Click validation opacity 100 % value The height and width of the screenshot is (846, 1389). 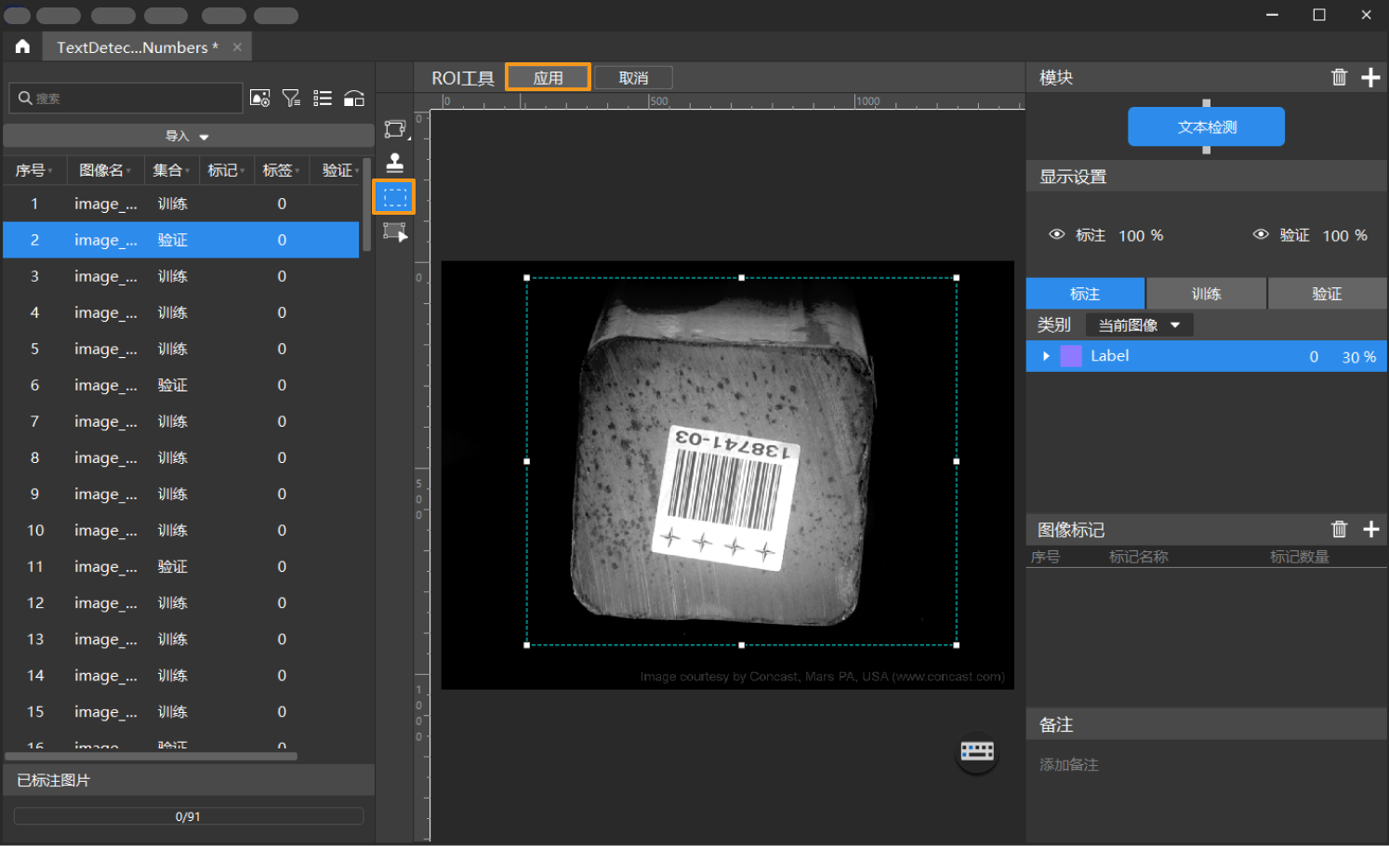(1344, 235)
